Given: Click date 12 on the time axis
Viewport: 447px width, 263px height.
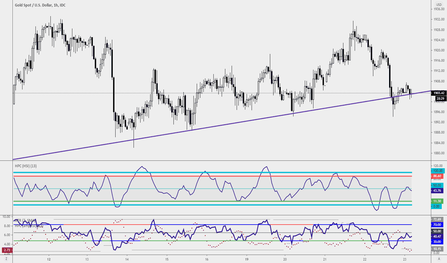Looking at the screenshot, I should coord(49,259).
